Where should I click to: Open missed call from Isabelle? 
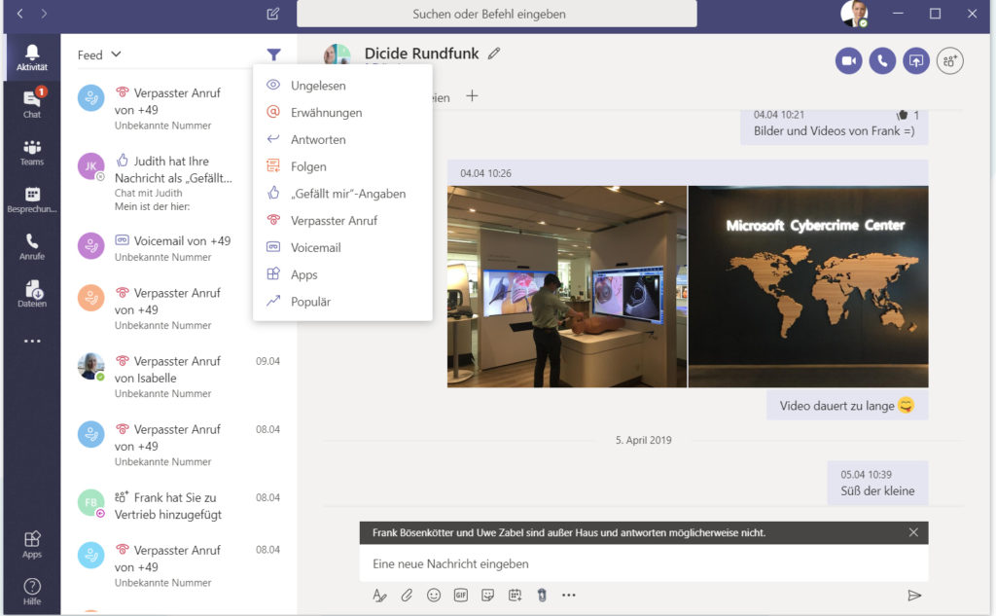pos(179,377)
